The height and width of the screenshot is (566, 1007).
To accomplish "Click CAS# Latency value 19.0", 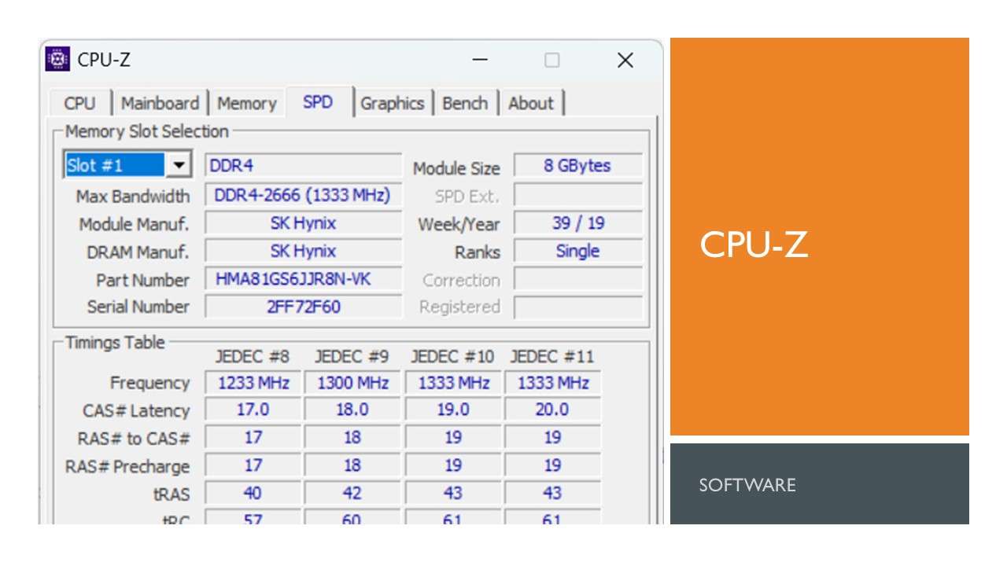I will [x=453, y=410].
